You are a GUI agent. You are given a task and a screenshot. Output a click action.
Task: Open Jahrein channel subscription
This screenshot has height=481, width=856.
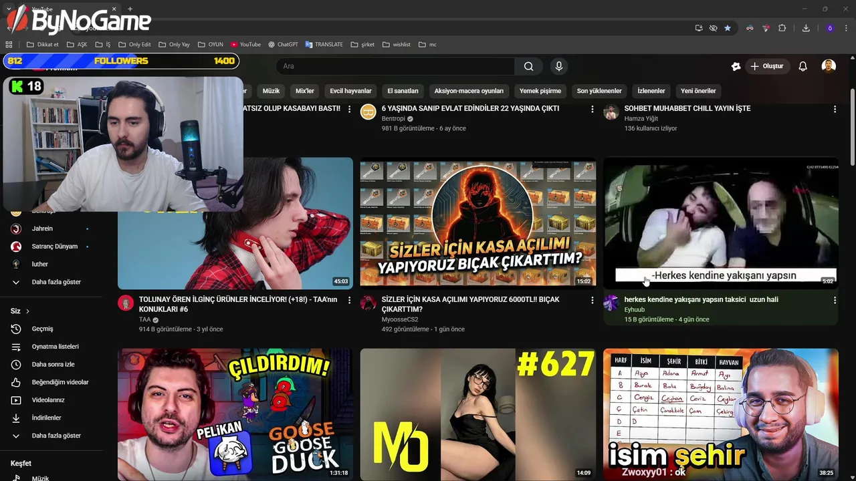pyautogui.click(x=52, y=228)
